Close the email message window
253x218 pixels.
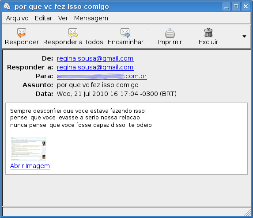246,7
